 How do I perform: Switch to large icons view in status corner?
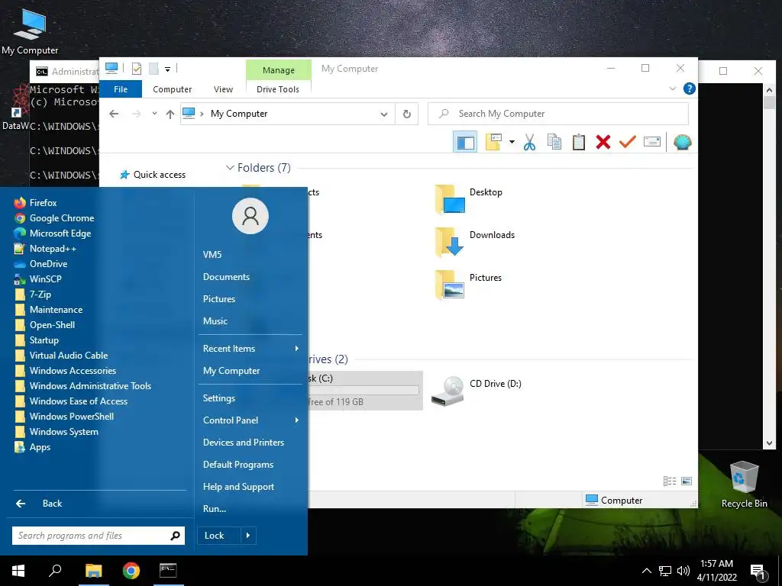687,481
